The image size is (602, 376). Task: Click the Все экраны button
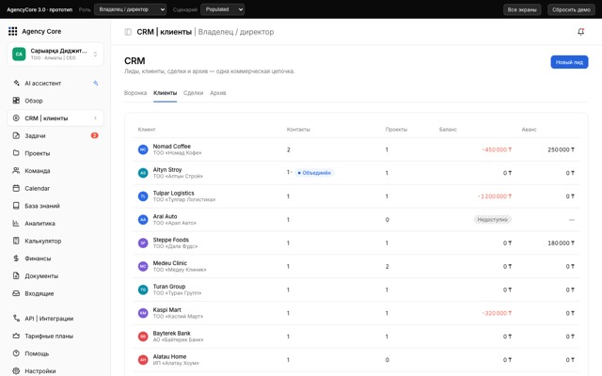(x=522, y=9)
